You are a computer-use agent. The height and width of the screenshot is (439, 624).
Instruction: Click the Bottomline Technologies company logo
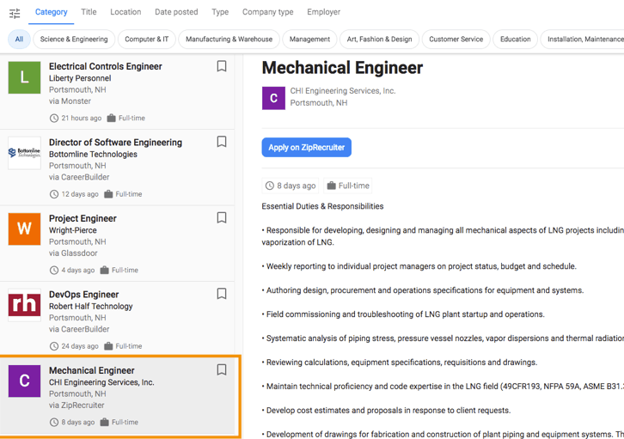[x=24, y=153]
